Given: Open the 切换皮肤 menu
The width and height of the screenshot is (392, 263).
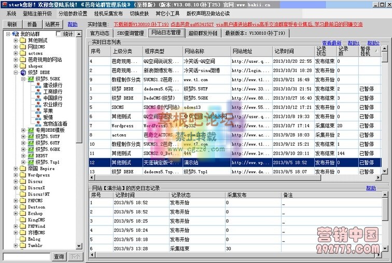Looking at the screenshot, I should click(x=139, y=13).
